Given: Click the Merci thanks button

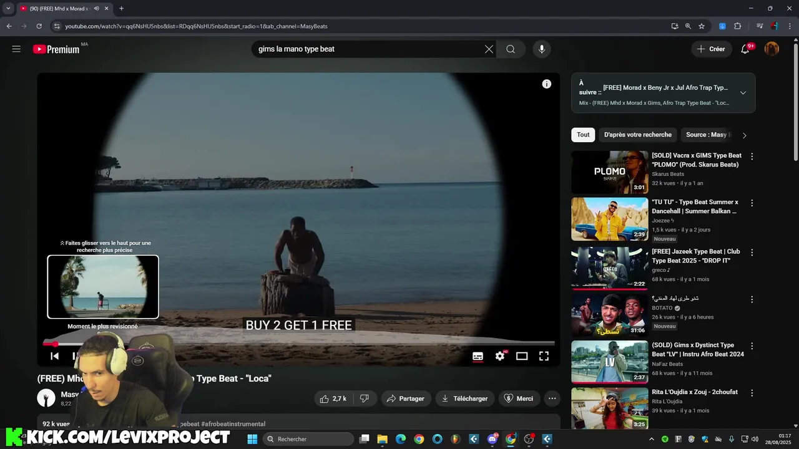Looking at the screenshot, I should coord(519,398).
